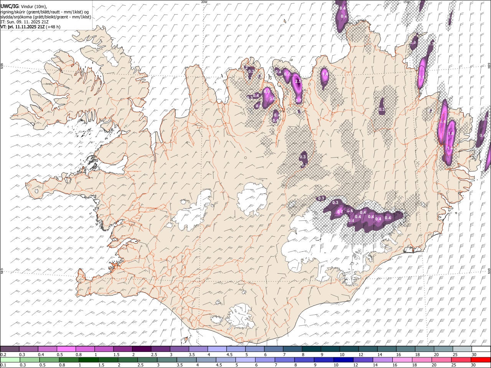491x368 pixels.
Task: Pick the dark teal snow swatch starting at 8
Action: click(x=311, y=349)
